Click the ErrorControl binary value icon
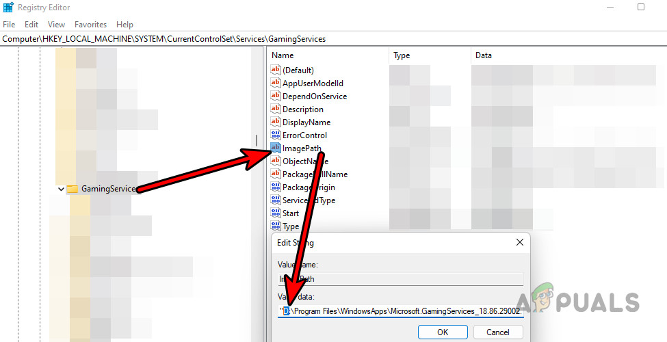The height and width of the screenshot is (342, 667). click(276, 135)
